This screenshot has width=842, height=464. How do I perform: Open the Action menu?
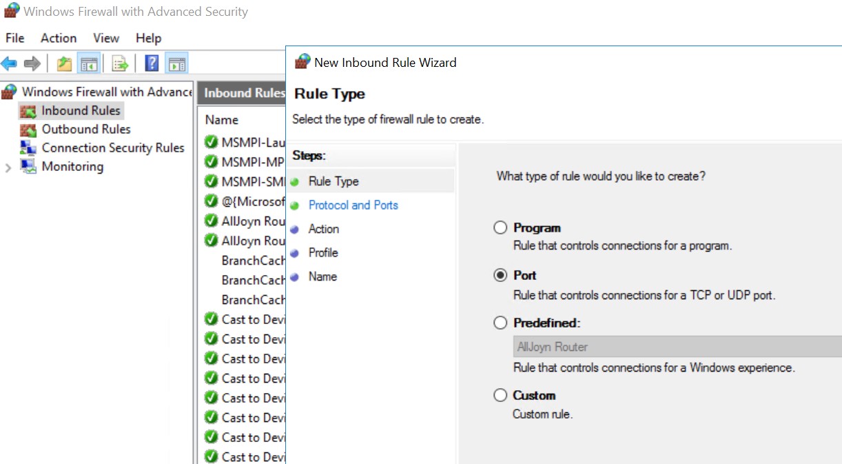(59, 38)
